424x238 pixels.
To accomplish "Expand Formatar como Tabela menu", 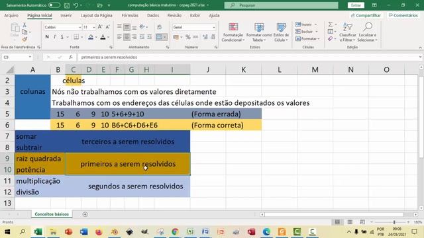I will [259, 32].
